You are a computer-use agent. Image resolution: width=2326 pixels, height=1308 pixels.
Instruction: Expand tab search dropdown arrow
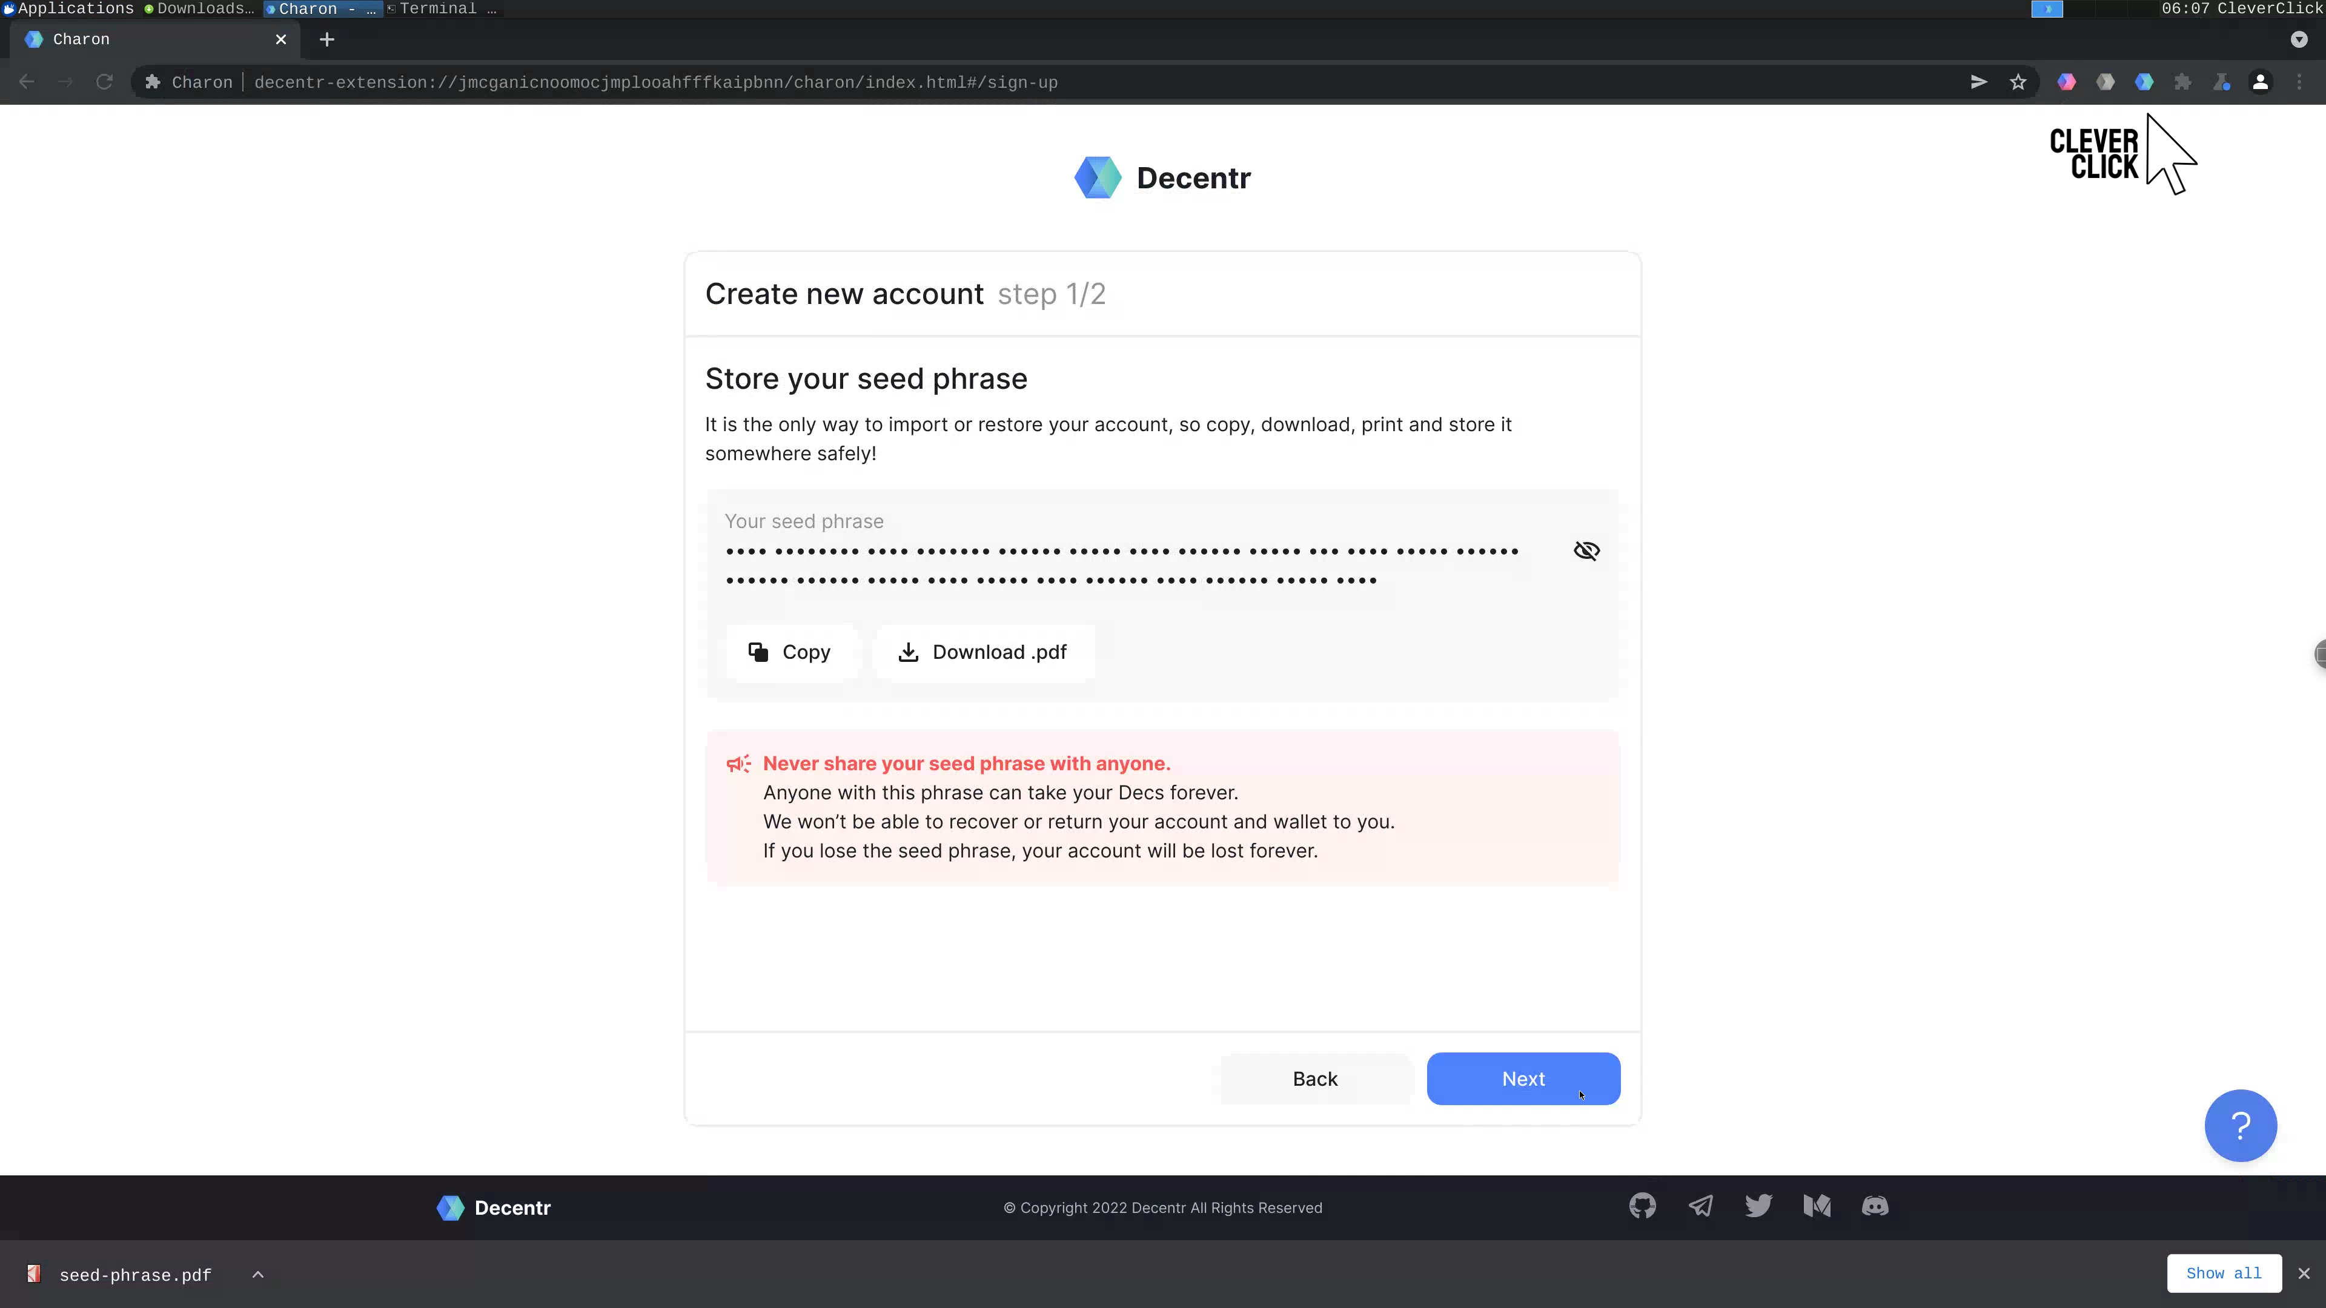point(2299,40)
